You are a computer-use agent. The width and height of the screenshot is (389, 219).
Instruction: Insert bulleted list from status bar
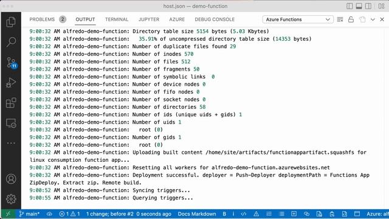tap(281, 214)
